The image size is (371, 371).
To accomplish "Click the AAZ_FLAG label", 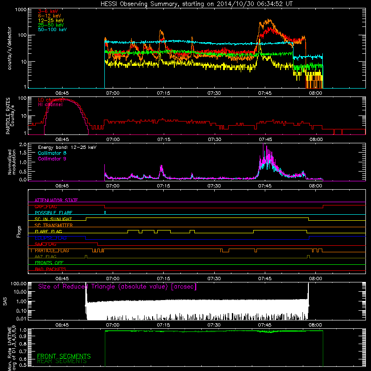I will (x=45, y=256).
